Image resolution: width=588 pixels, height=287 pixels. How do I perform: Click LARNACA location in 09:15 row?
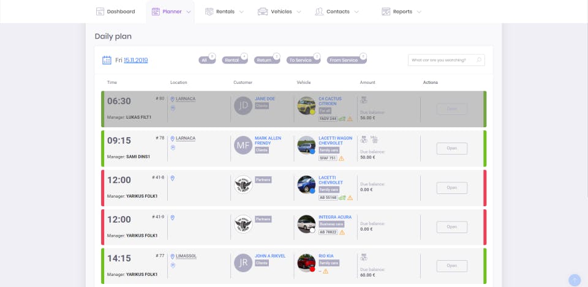pyautogui.click(x=186, y=138)
